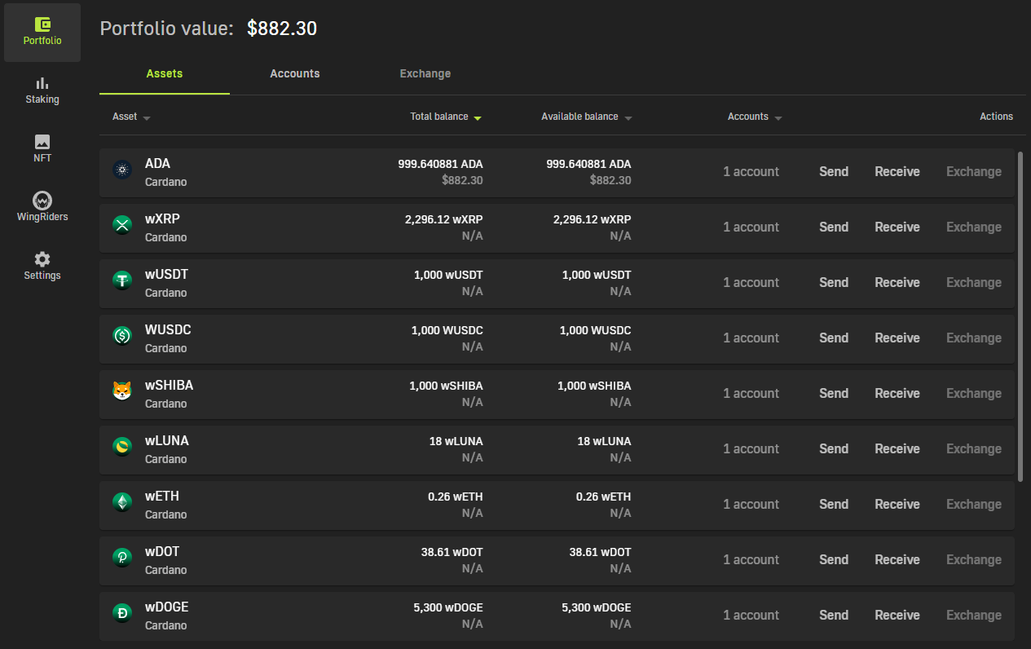Open the NFT image icon
Viewport: 1031px width, 649px height.
(x=42, y=142)
